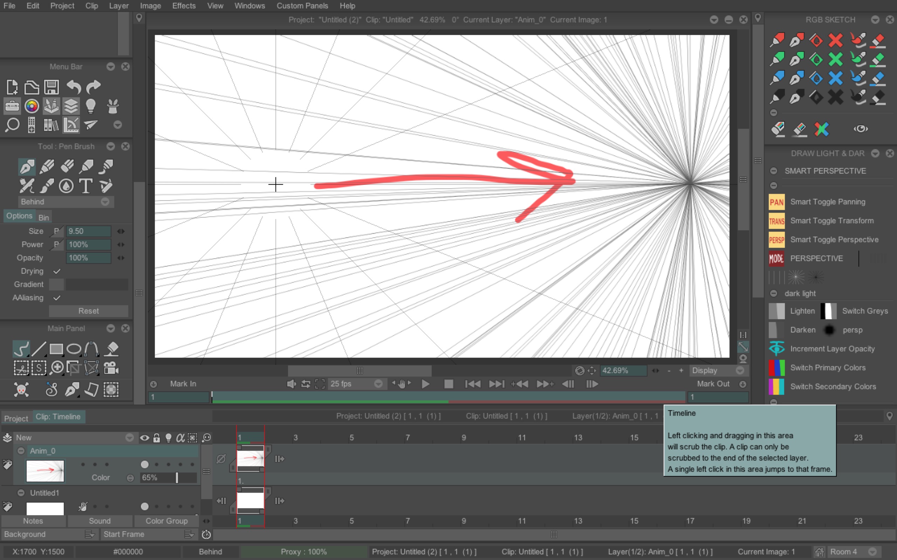This screenshot has width=897, height=560.
Task: Click the magnifier search icon
Action: pyautogui.click(x=12, y=125)
